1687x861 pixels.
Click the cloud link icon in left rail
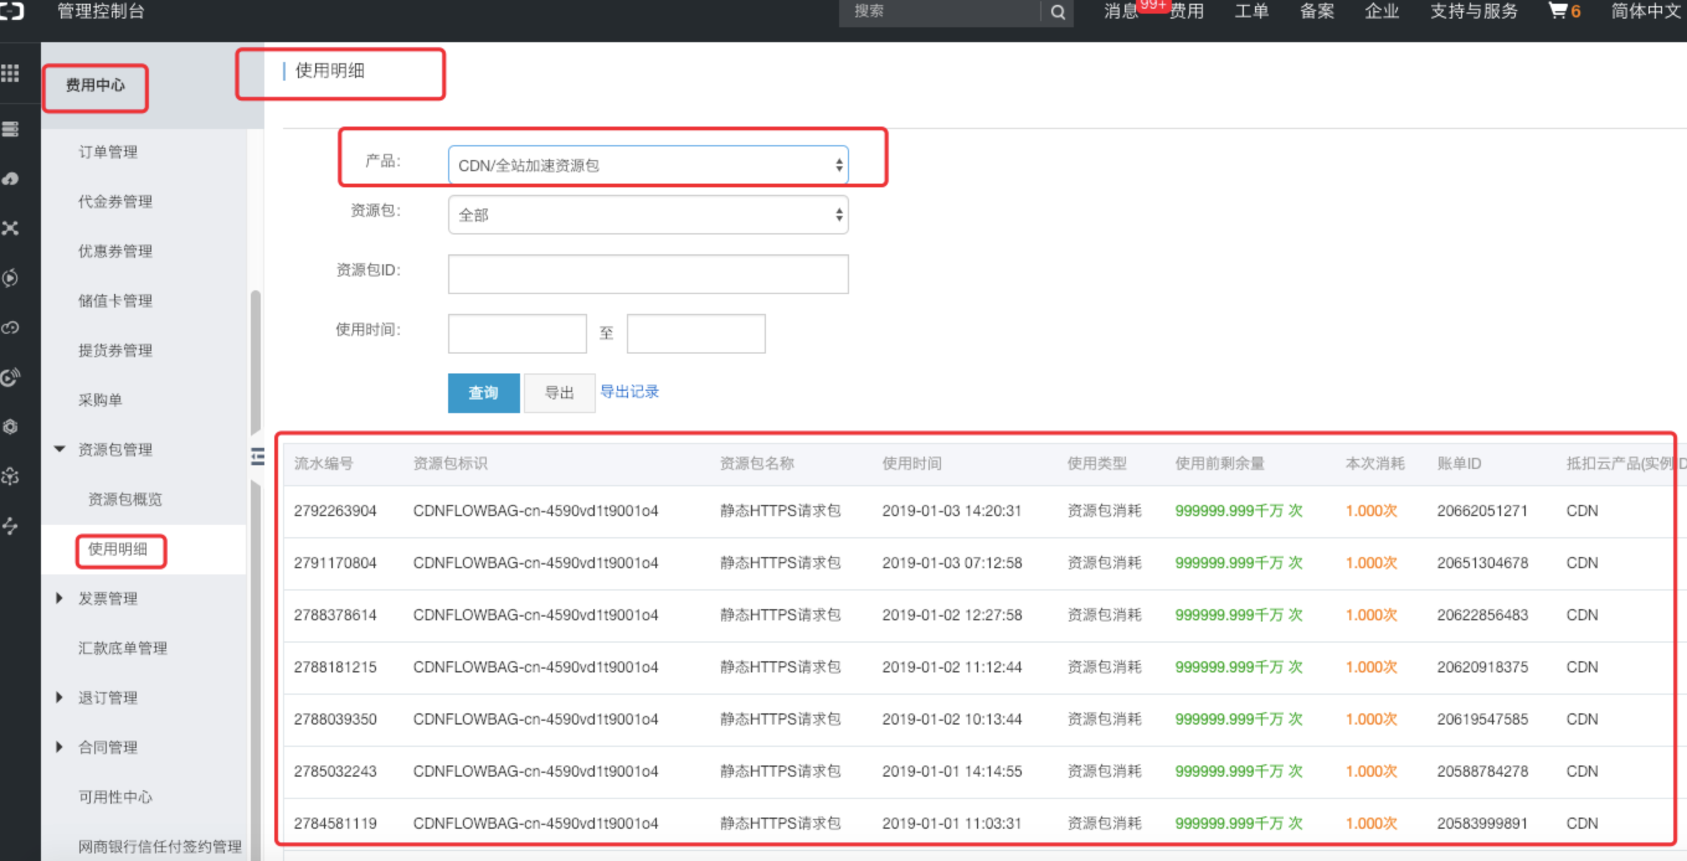[x=10, y=328]
